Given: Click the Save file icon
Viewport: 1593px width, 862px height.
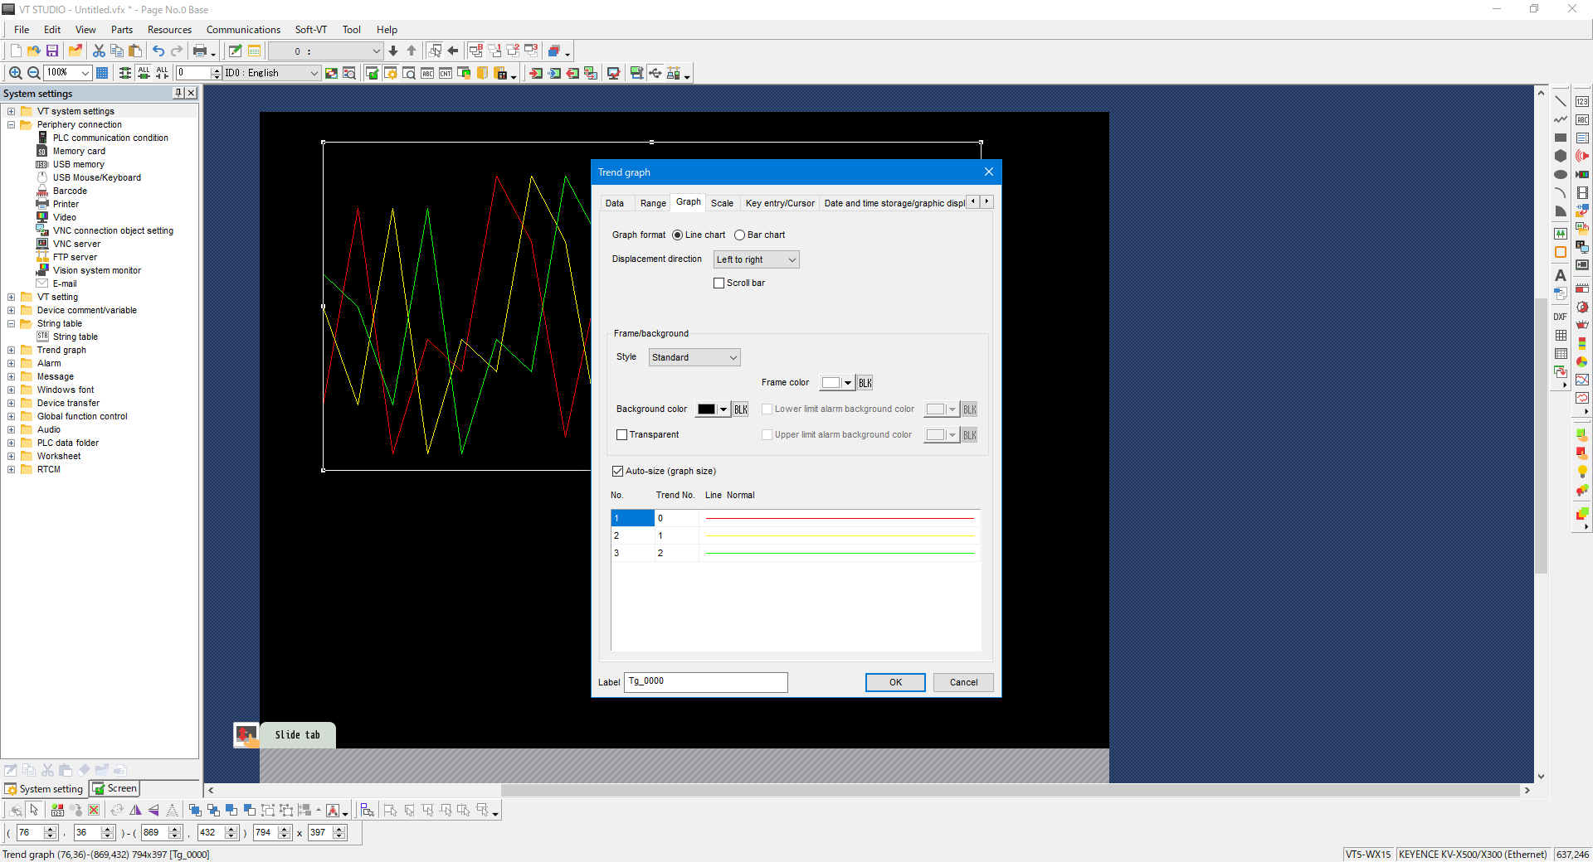Looking at the screenshot, I should point(51,51).
